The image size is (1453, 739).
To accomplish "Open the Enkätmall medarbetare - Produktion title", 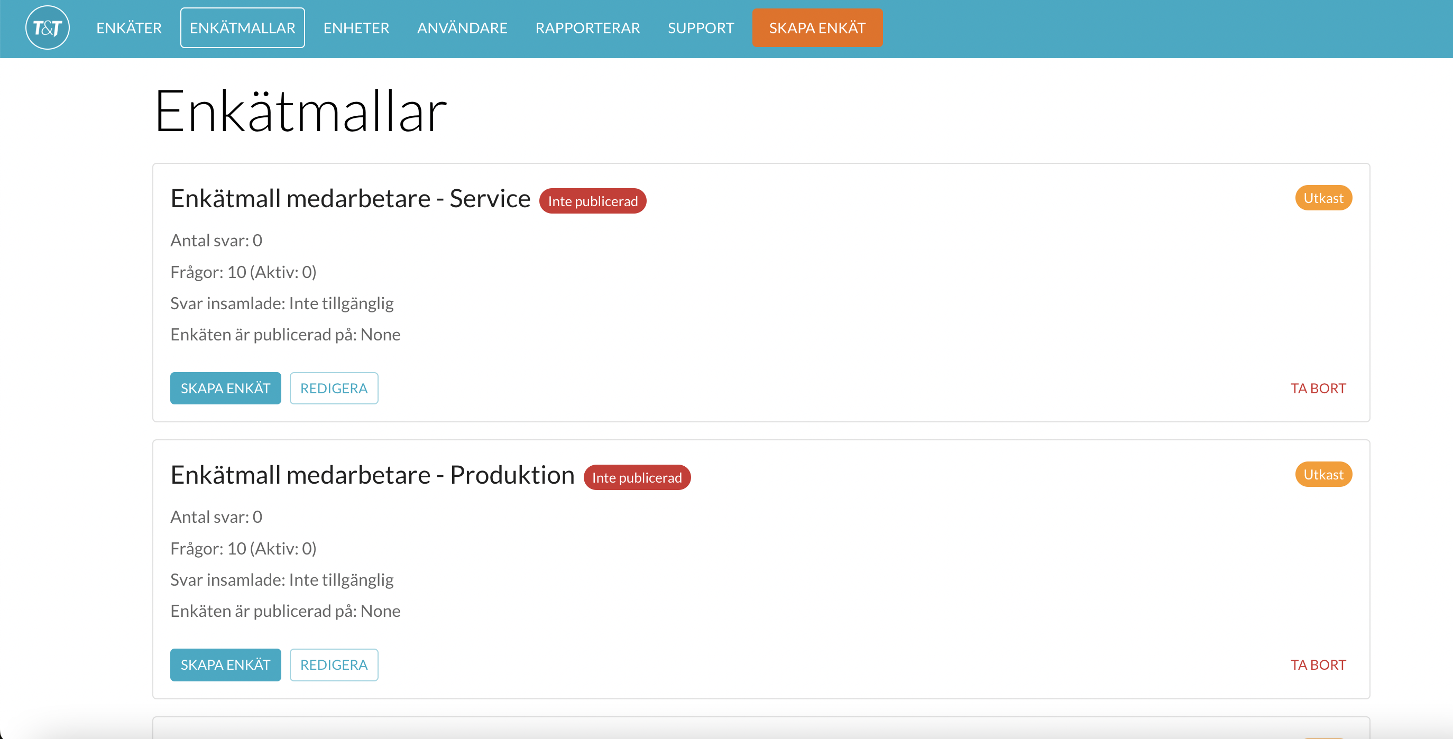I will point(372,475).
